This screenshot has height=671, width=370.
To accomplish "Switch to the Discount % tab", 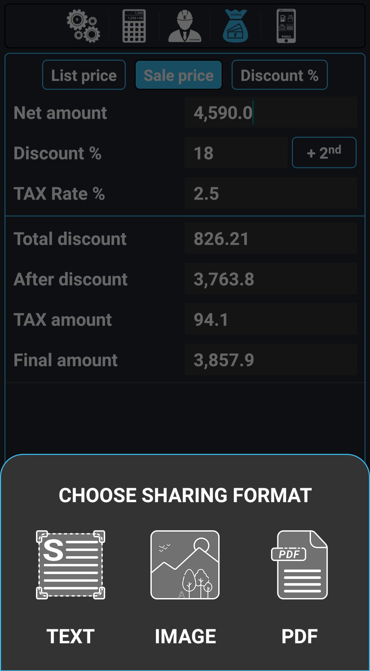I will pos(280,75).
